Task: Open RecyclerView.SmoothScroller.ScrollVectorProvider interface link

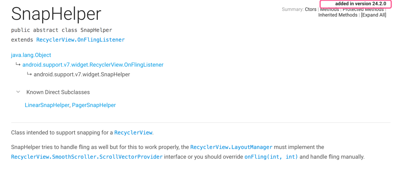Action: (x=87, y=157)
